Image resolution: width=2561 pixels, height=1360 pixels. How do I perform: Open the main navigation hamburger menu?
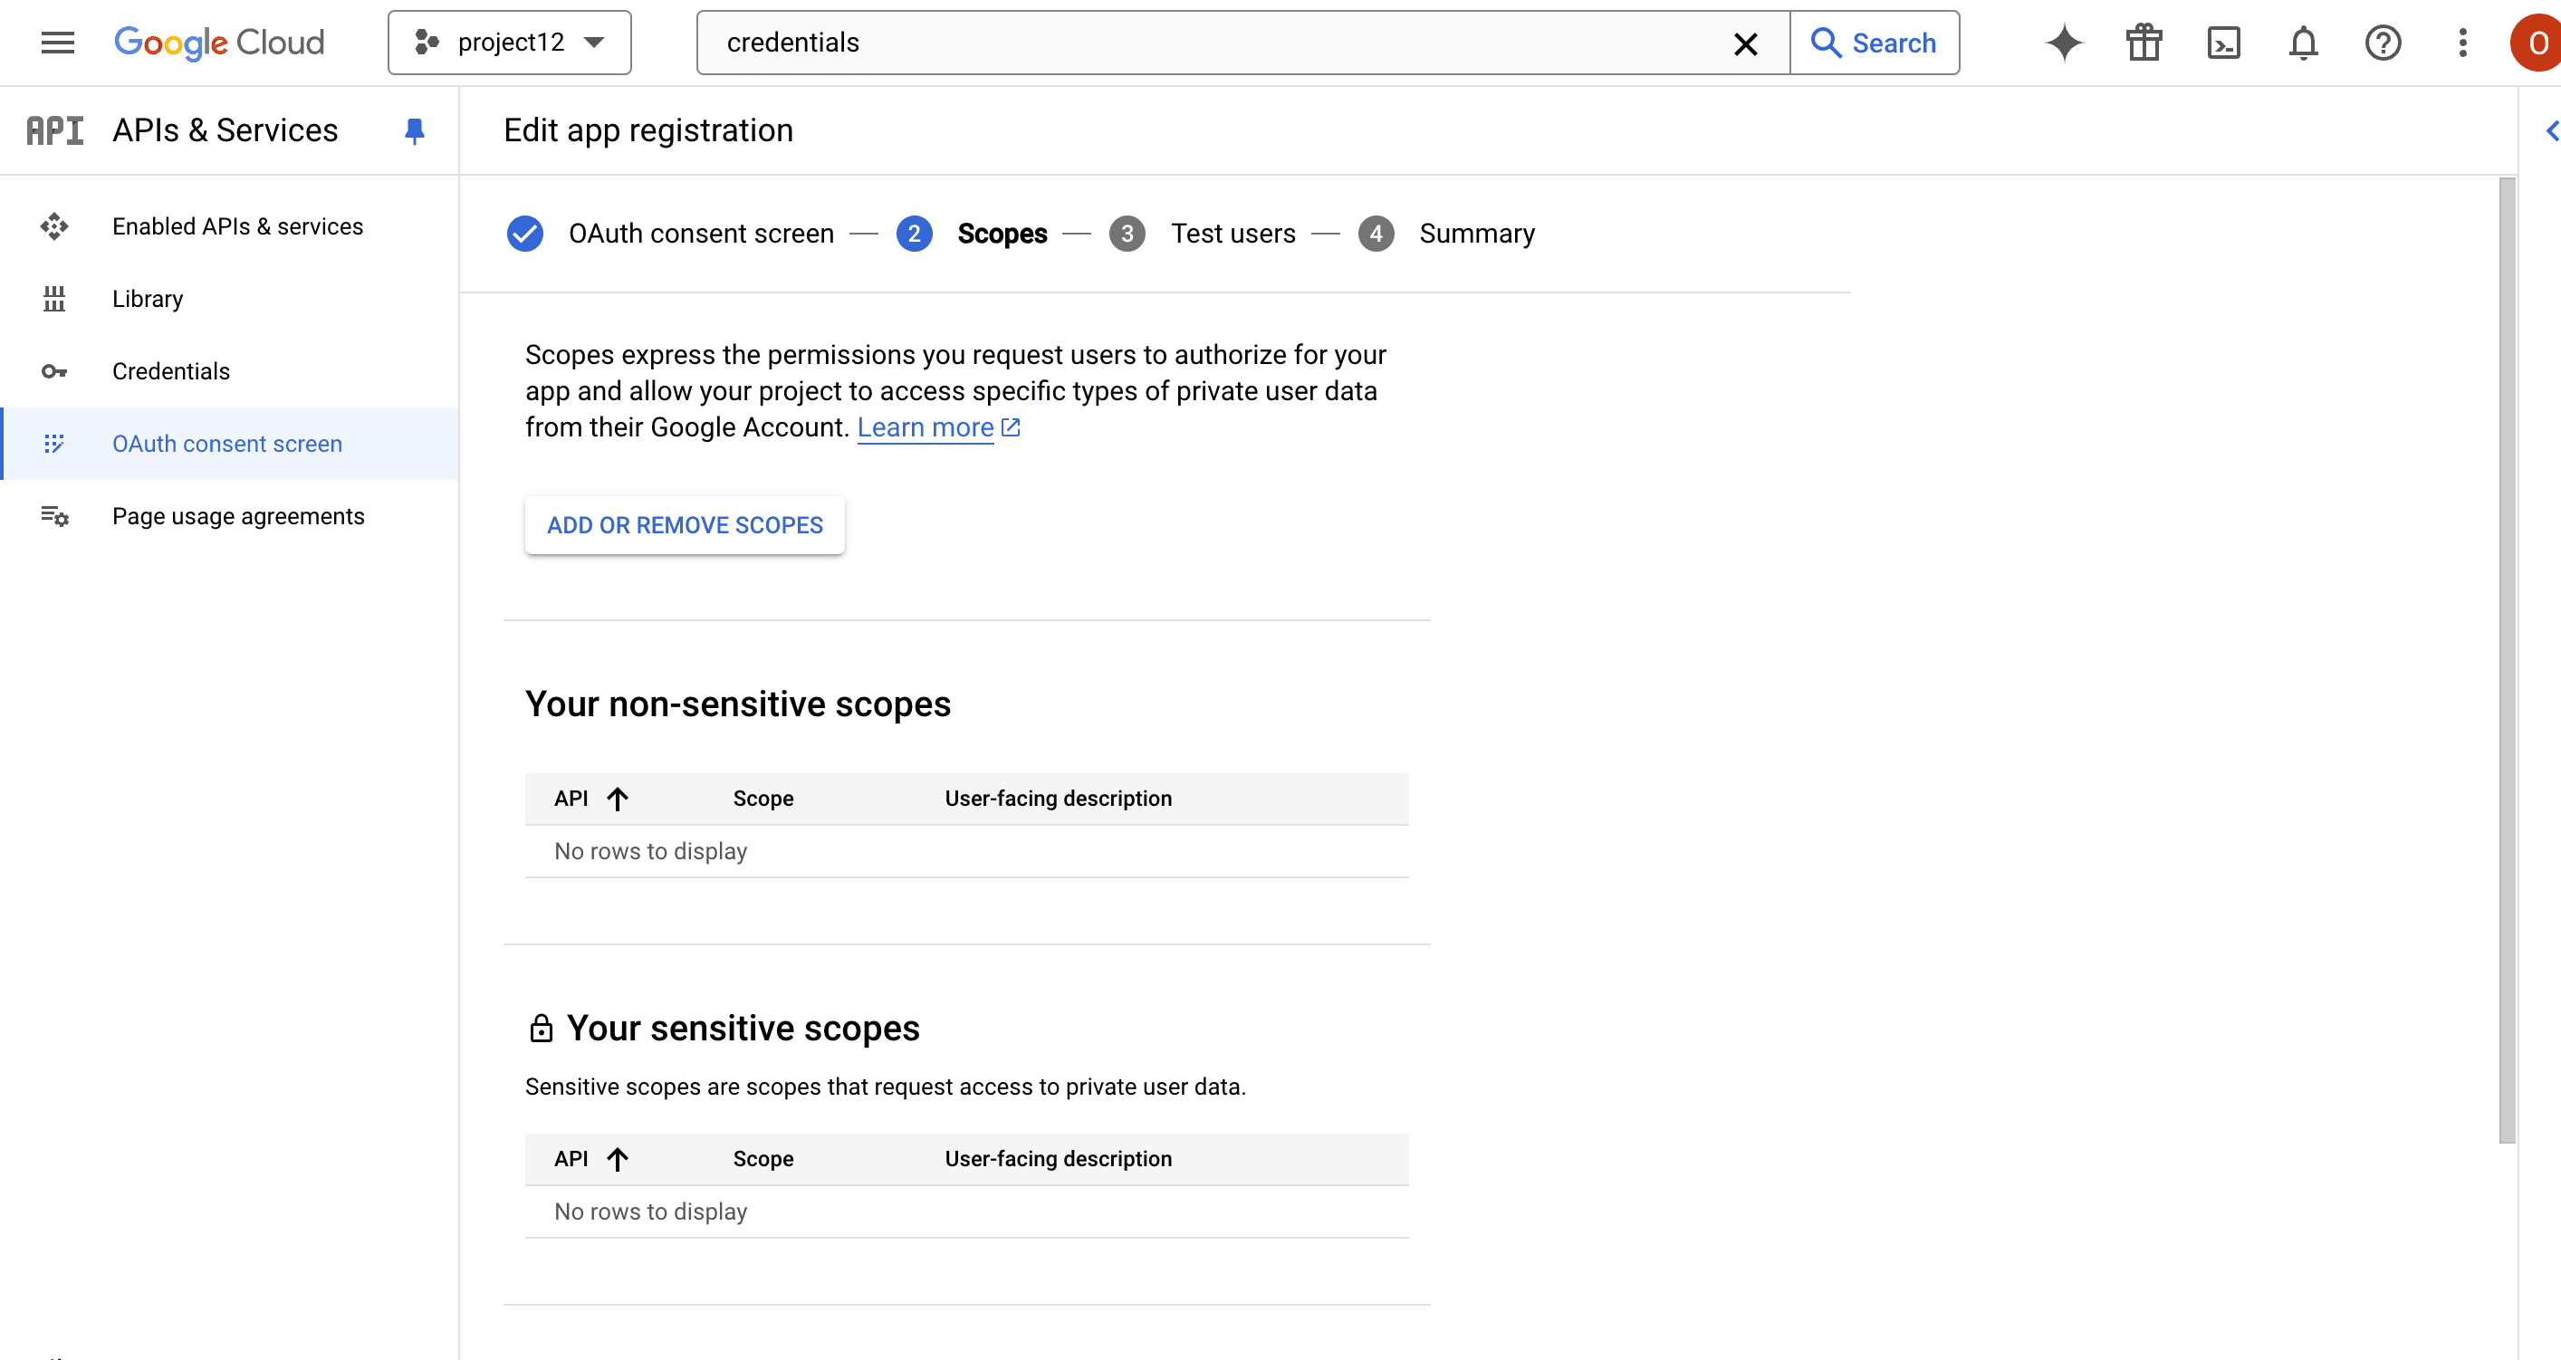[x=58, y=43]
